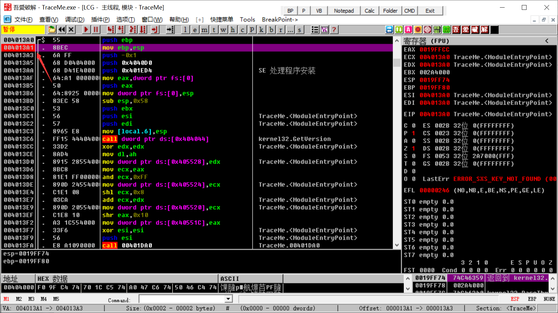Click the Step Into toolbar icon
This screenshot has width=558, height=313.
pos(111,30)
